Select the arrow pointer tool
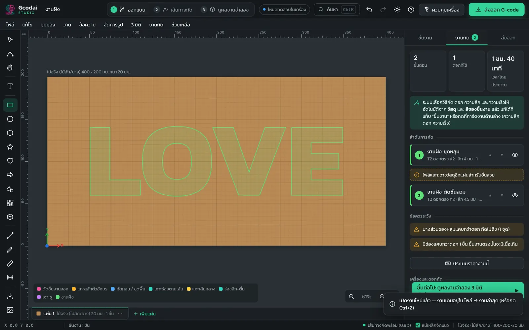The width and height of the screenshot is (529, 330). (x=10, y=40)
